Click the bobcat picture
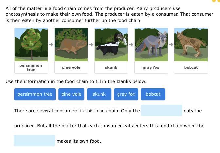 (191, 44)
